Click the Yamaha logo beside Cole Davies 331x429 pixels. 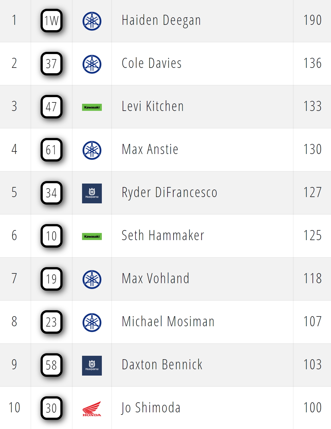pyautogui.click(x=92, y=64)
